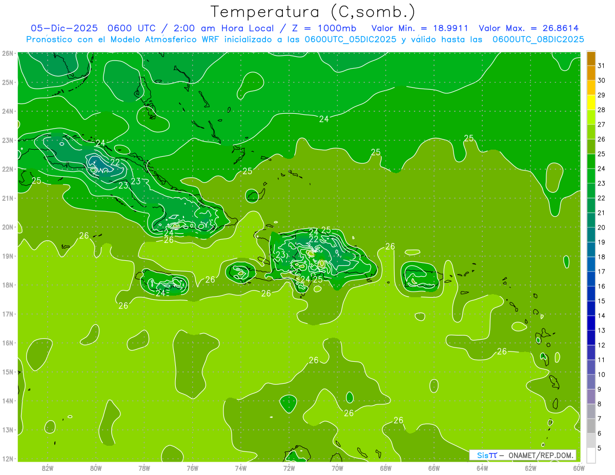Click the 62W longitude axis label

(531, 467)
